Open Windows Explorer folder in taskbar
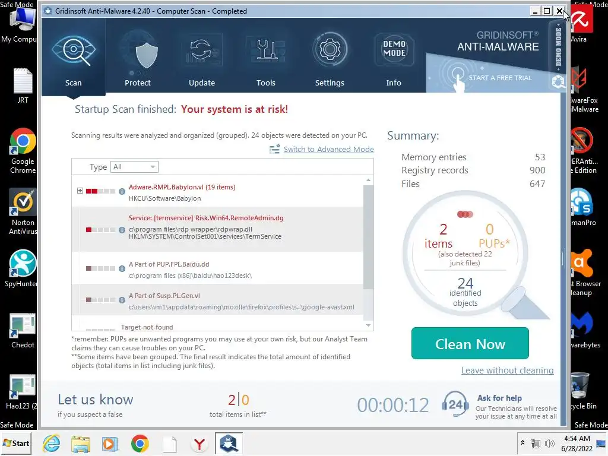Screen dimensions: 608x456 81,444
